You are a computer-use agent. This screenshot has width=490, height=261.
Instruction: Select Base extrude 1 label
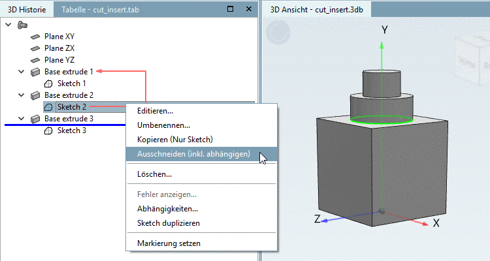[69, 72]
